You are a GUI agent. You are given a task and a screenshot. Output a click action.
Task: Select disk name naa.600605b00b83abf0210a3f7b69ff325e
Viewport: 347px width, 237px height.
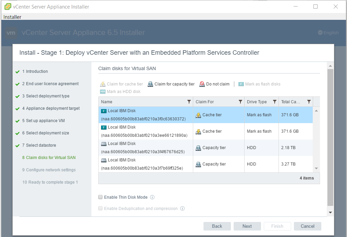coord(142,168)
